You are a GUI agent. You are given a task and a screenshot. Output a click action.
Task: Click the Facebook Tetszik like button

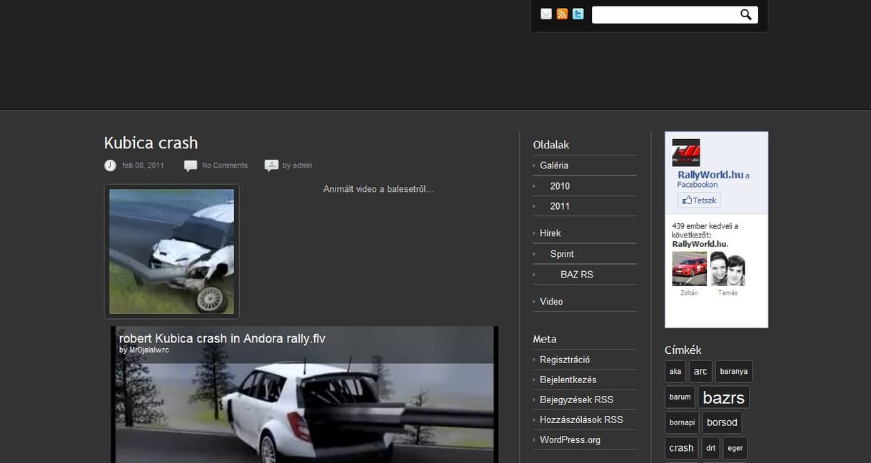(x=699, y=200)
